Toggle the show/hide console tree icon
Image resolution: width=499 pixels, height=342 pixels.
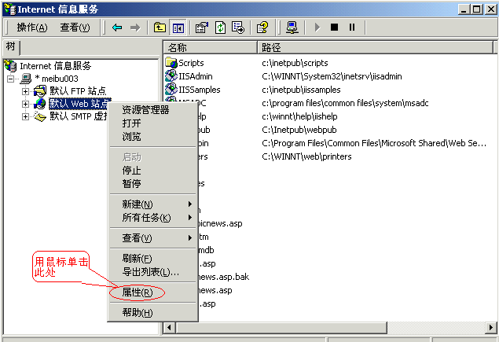click(178, 28)
